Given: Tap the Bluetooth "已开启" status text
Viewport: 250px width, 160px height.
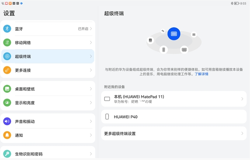Looking at the screenshot, I should coord(83,29).
